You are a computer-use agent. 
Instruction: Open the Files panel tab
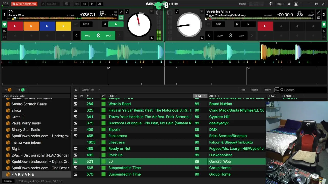tap(243, 90)
